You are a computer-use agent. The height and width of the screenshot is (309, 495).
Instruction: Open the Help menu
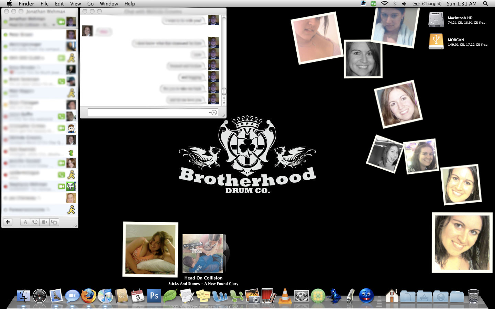[x=130, y=3]
